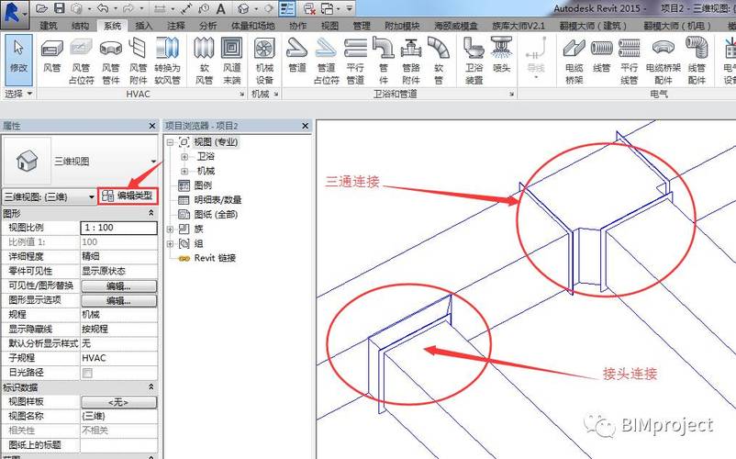Save the project with the disk icon

coord(59,8)
